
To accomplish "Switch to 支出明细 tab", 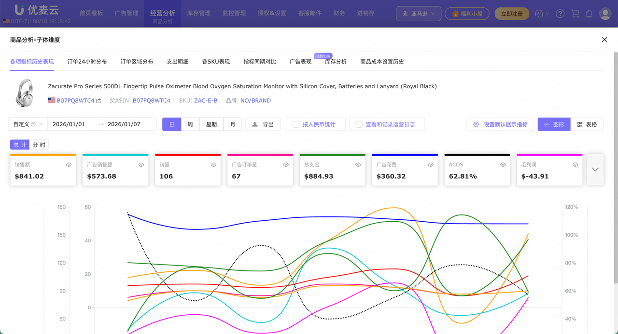I will 178,62.
